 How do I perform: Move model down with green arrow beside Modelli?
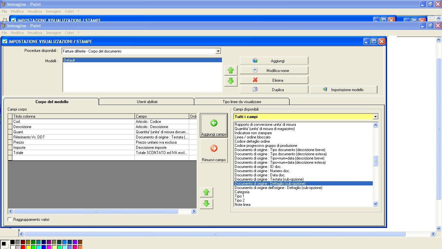231,81
